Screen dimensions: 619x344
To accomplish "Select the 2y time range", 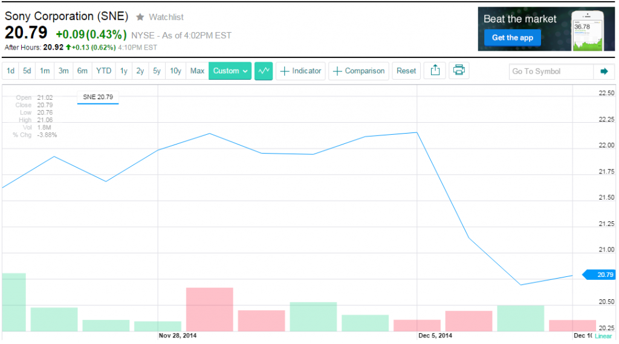I will click(x=140, y=71).
